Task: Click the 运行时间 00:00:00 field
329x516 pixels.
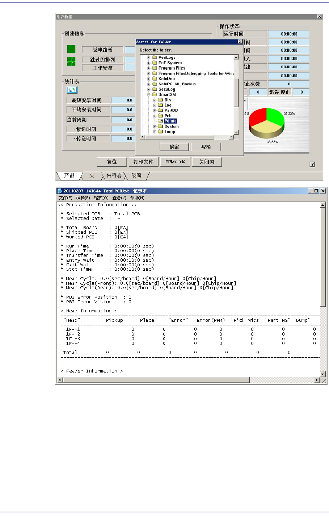Action: pos(289,34)
